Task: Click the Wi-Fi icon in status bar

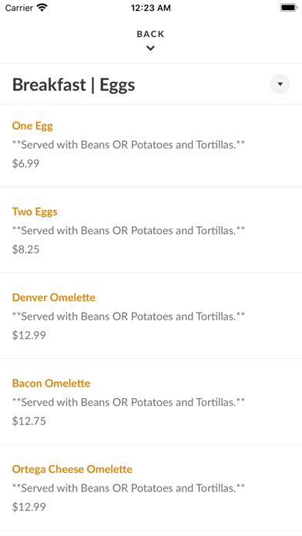Action: click(x=42, y=8)
